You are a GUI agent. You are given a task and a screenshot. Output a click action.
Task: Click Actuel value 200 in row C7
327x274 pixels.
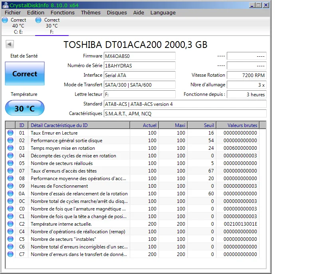(x=152, y=254)
